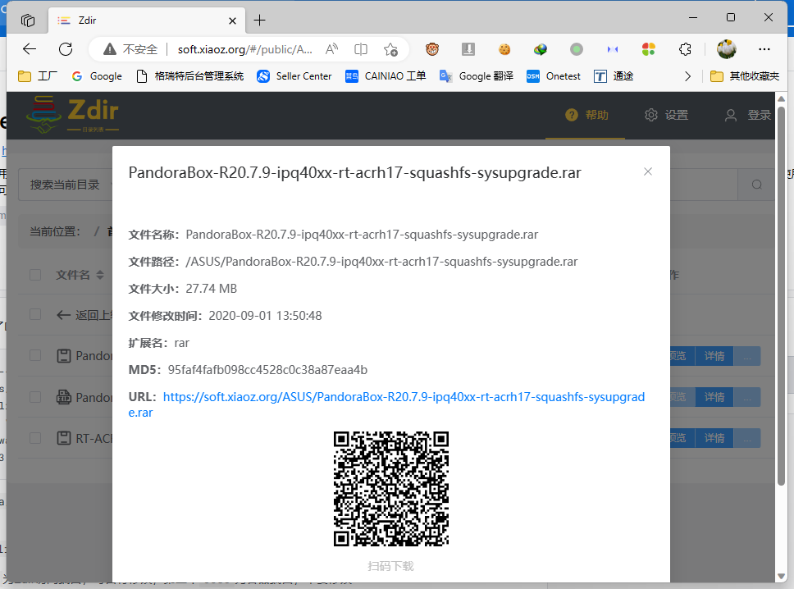
Task: Reload the page with refresh icon
Action: click(x=66, y=49)
